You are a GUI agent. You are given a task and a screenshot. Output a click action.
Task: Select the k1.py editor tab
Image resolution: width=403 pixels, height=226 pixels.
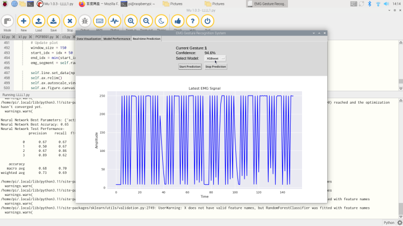click(22, 38)
